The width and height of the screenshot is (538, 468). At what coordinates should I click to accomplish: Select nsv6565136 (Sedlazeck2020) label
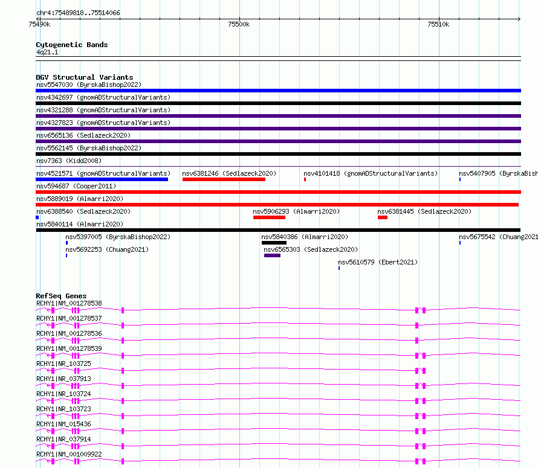83,135
